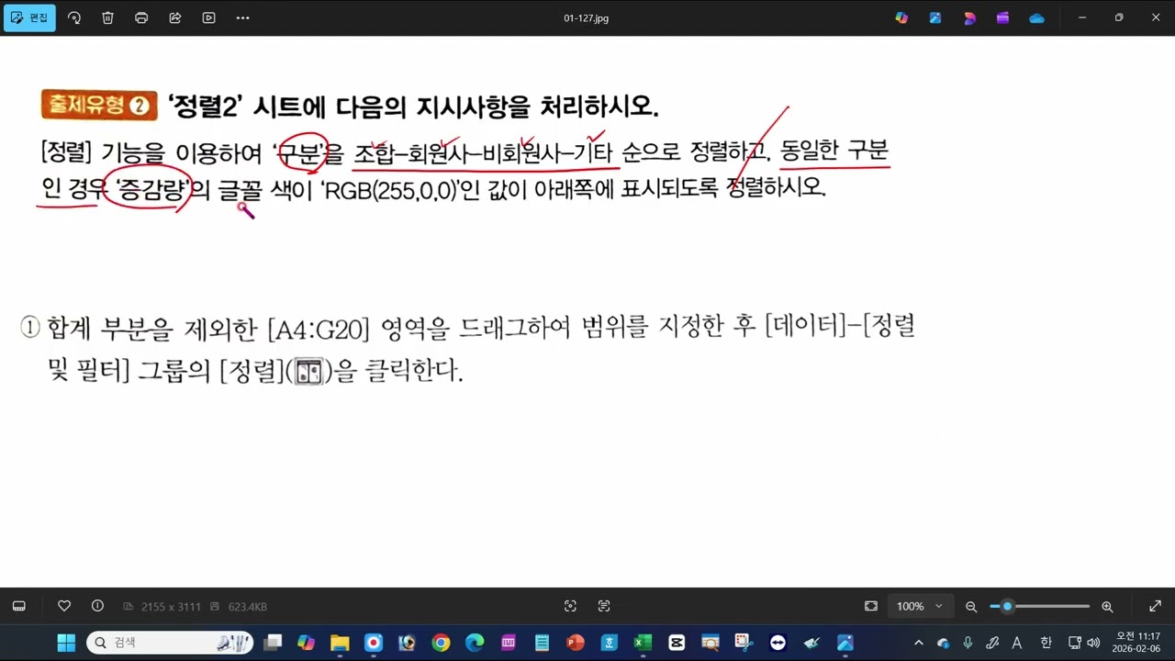
Task: Open CapCut from the taskbar
Action: click(x=677, y=643)
